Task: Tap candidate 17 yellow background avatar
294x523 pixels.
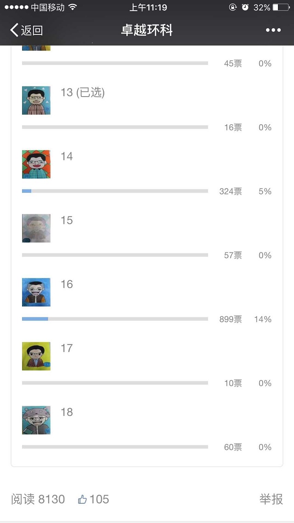Action: click(36, 356)
